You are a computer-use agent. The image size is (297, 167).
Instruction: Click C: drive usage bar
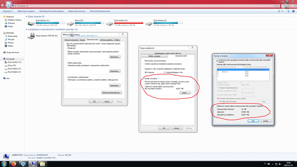pyautogui.click(x=50, y=23)
